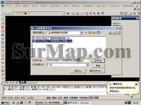The width and height of the screenshot is (141, 105).
Task: Follow the 单击此处 link in 通信中心 bubble
Action: tap(115, 91)
